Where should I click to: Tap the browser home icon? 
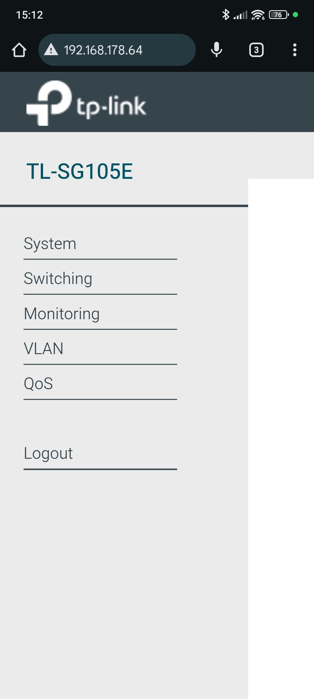point(19,50)
